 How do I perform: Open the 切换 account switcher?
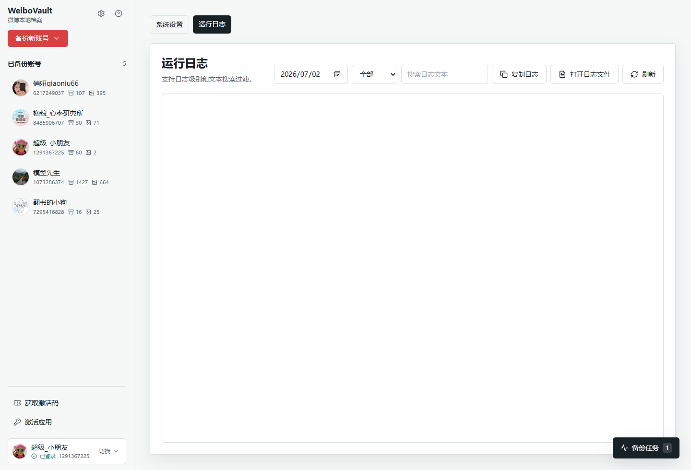coord(108,451)
